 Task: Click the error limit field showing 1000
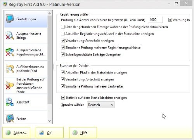(x=155, y=20)
